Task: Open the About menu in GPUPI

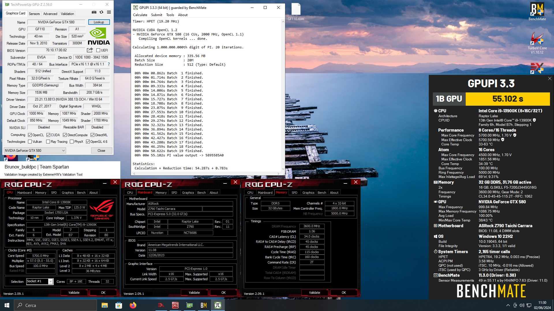Action: click(x=183, y=15)
